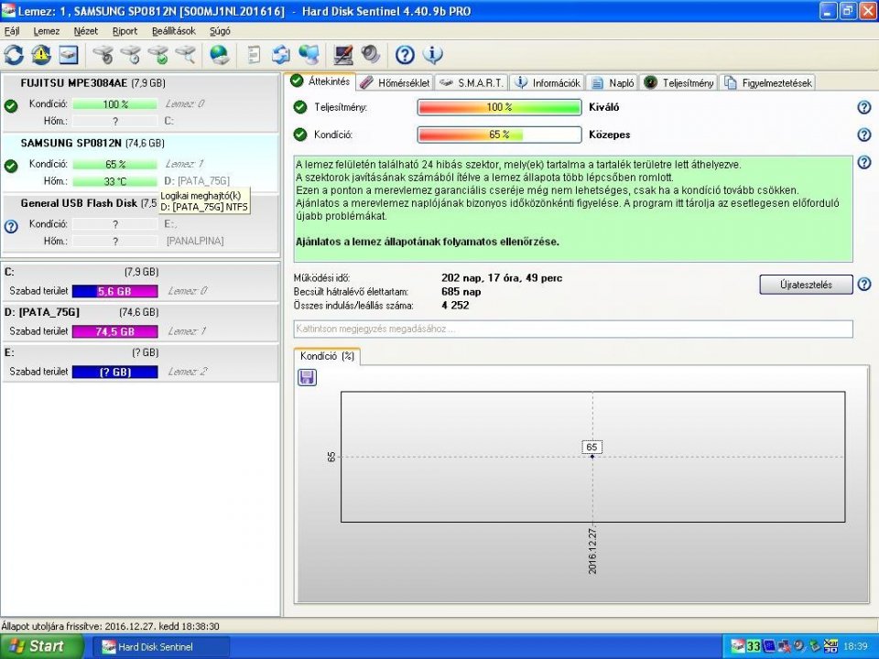The image size is (879, 659).
Task: Click the Windows Start button
Action: [42, 646]
